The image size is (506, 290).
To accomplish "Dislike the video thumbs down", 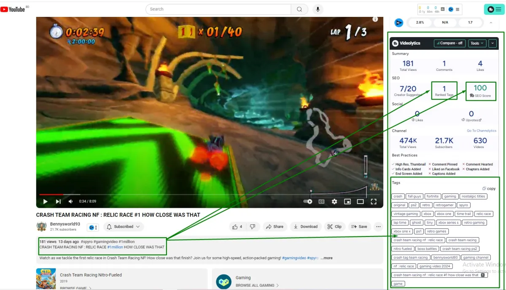I will pos(253,227).
